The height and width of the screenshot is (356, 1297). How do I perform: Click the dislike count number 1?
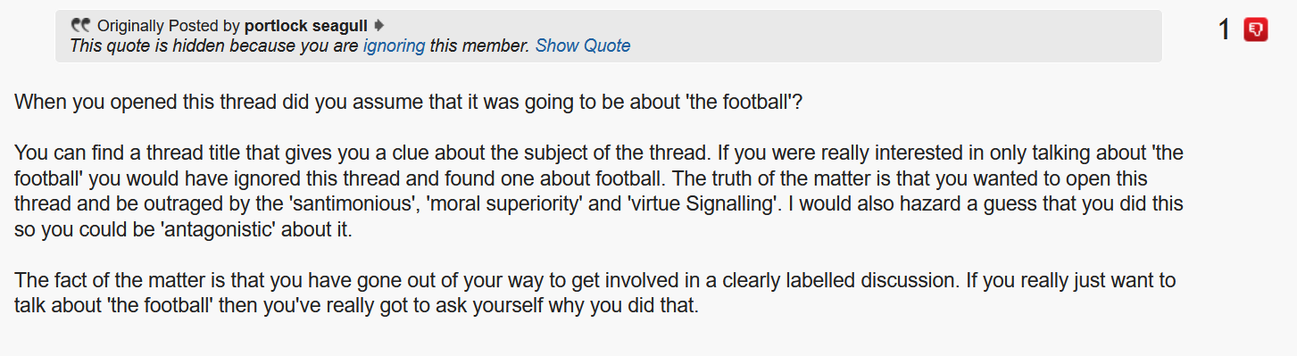(x=1225, y=29)
